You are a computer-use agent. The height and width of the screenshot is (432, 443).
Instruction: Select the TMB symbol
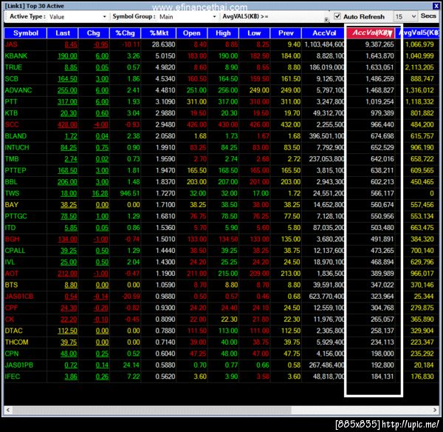12,159
